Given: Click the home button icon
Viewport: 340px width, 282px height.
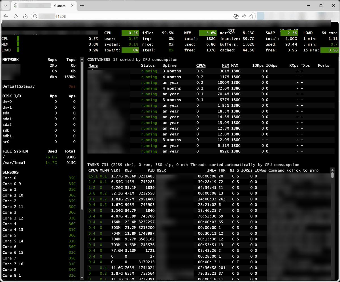Looking at the screenshot, I should 25,16.
